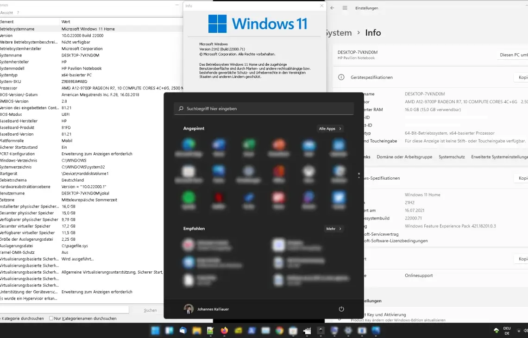
Task: Close the Windows 11 Info dialog
Action: [321, 6]
